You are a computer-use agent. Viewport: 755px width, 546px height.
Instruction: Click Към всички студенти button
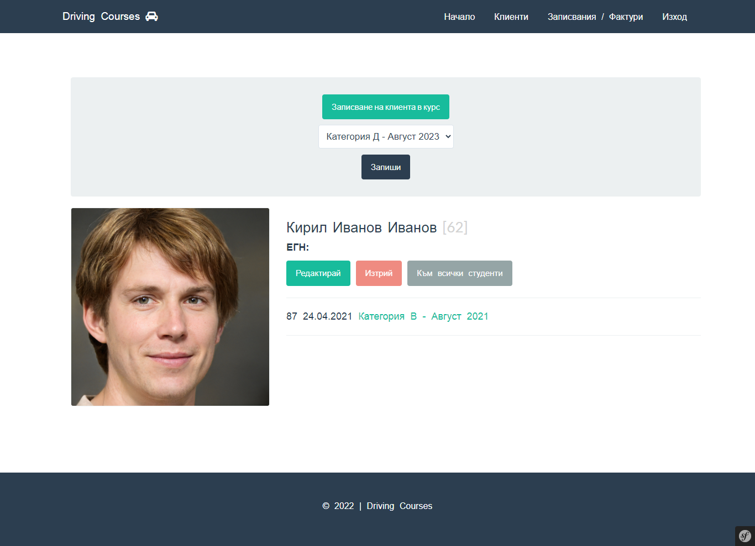point(459,273)
